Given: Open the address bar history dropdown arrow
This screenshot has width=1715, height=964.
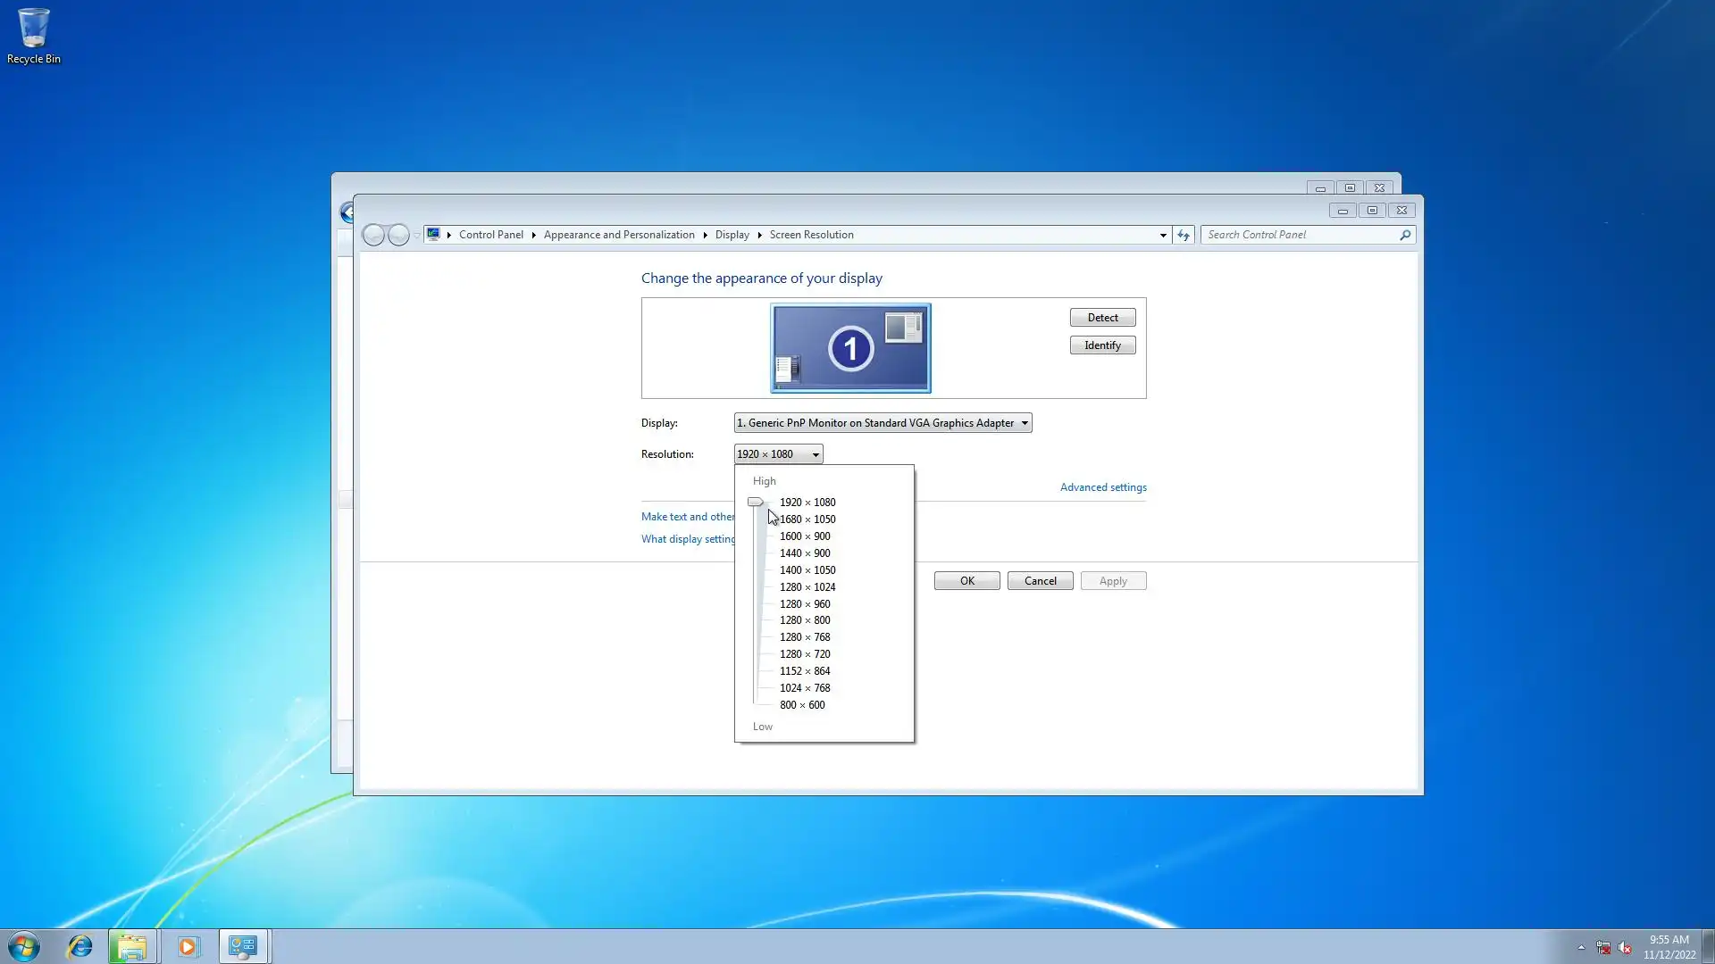Looking at the screenshot, I should click(x=1163, y=235).
